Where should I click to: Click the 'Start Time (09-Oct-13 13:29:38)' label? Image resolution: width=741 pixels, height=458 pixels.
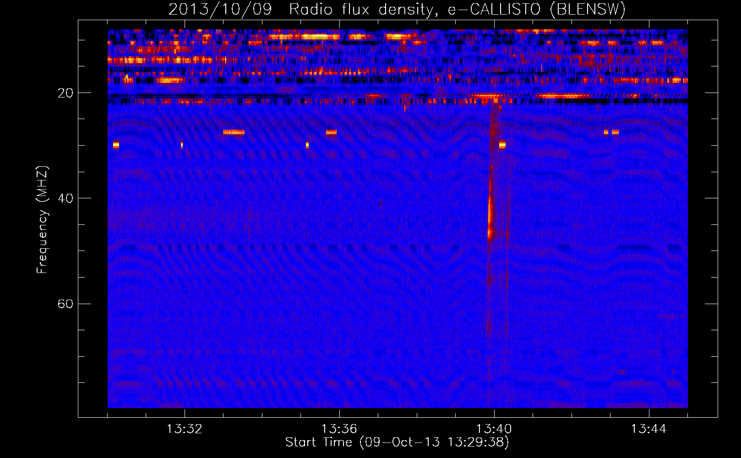(397, 442)
